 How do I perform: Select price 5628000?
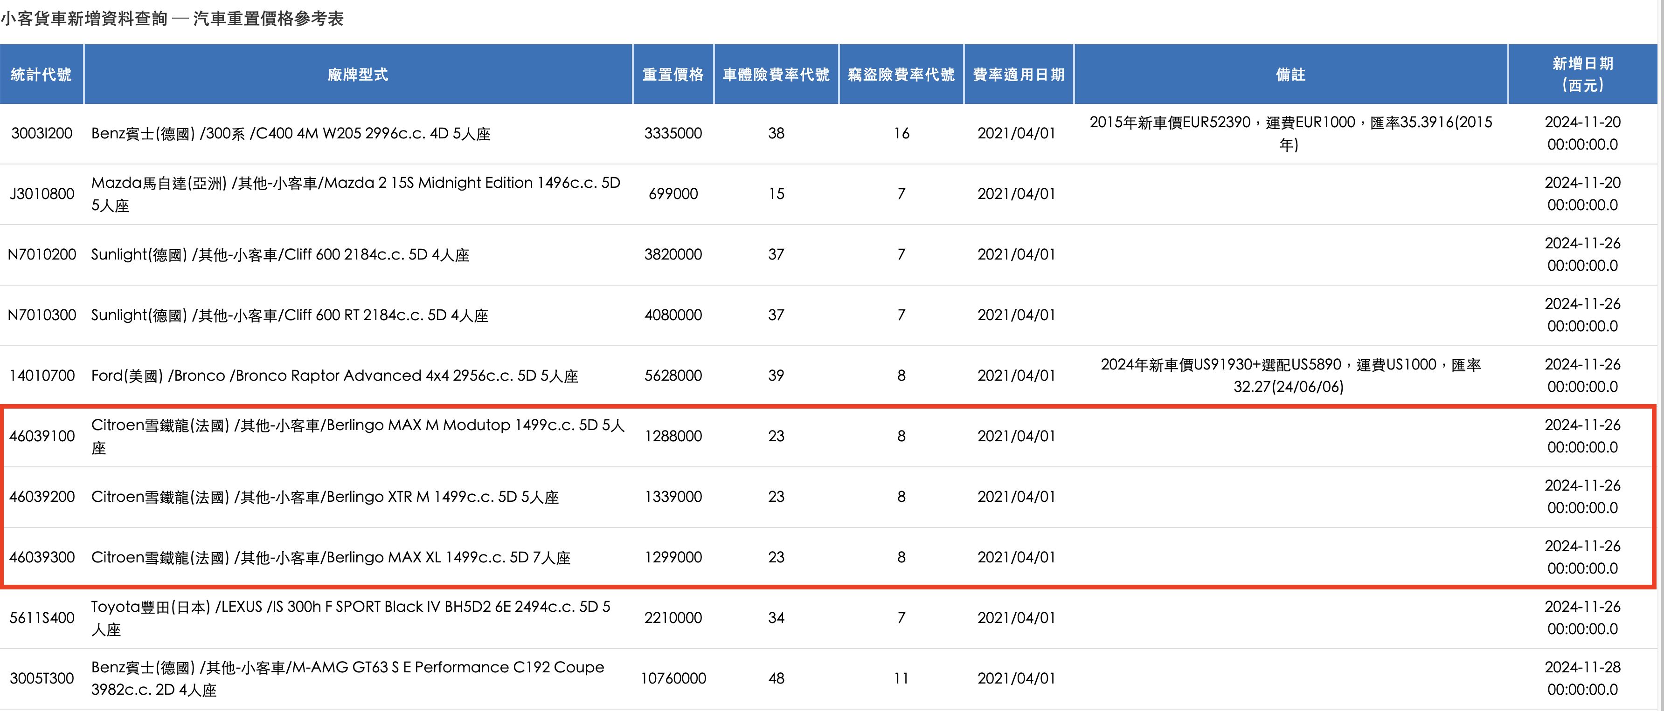coord(673,376)
